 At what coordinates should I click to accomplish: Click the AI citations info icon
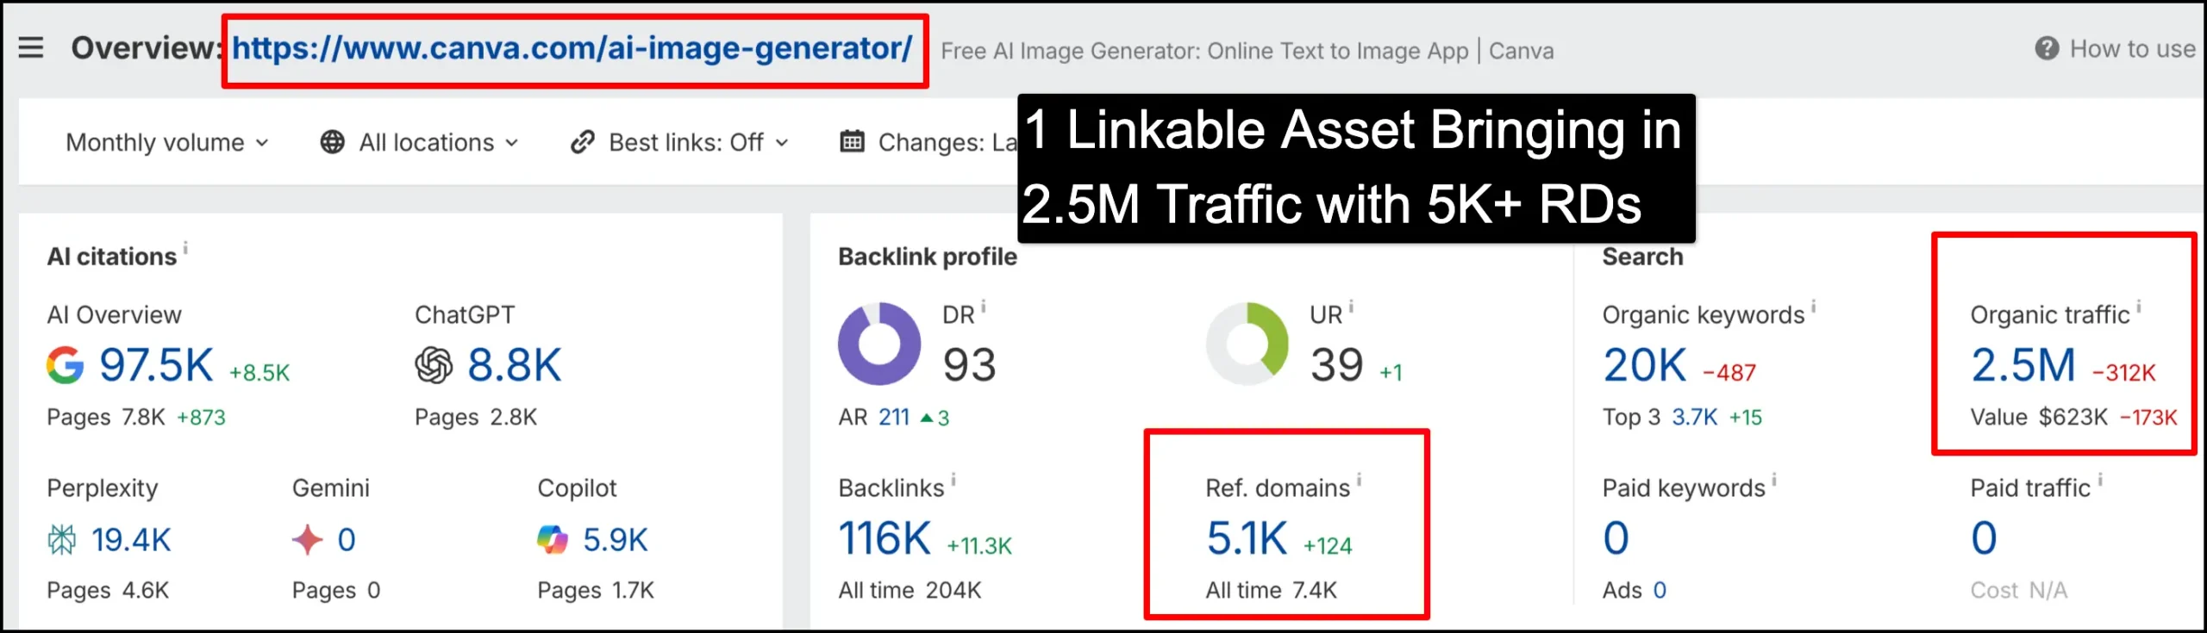tap(185, 248)
